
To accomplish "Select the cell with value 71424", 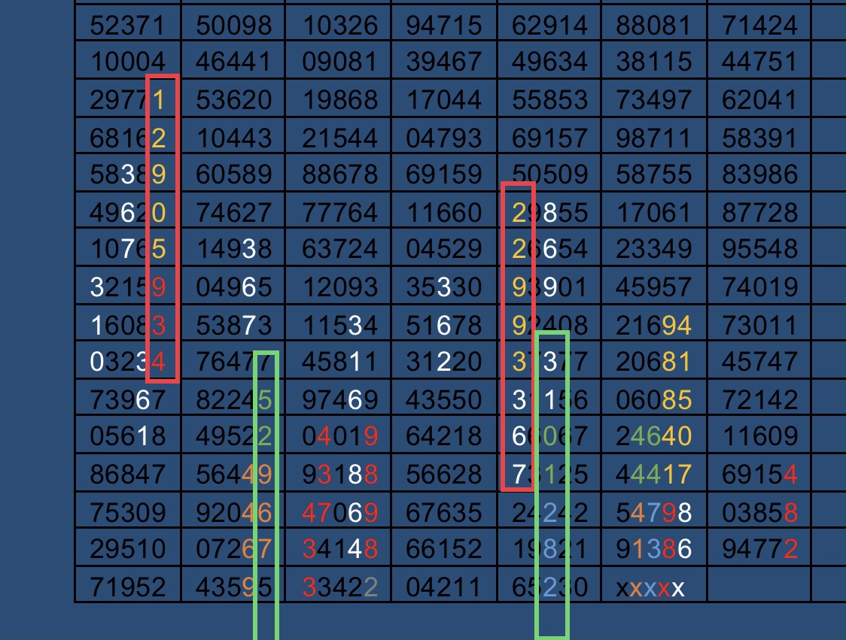I will pyautogui.click(x=759, y=26).
